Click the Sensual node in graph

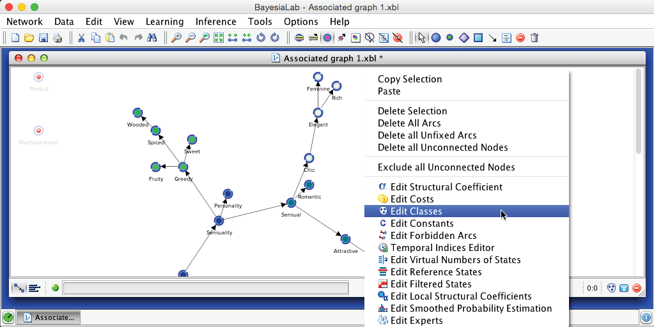pos(291,203)
